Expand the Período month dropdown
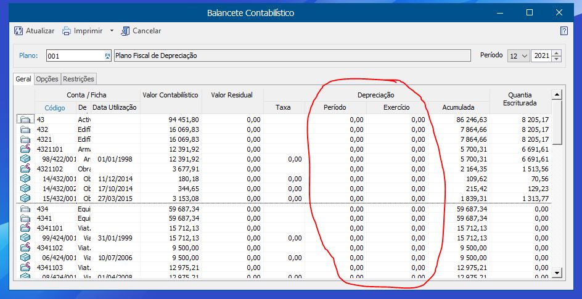582x299 pixels. click(x=524, y=55)
